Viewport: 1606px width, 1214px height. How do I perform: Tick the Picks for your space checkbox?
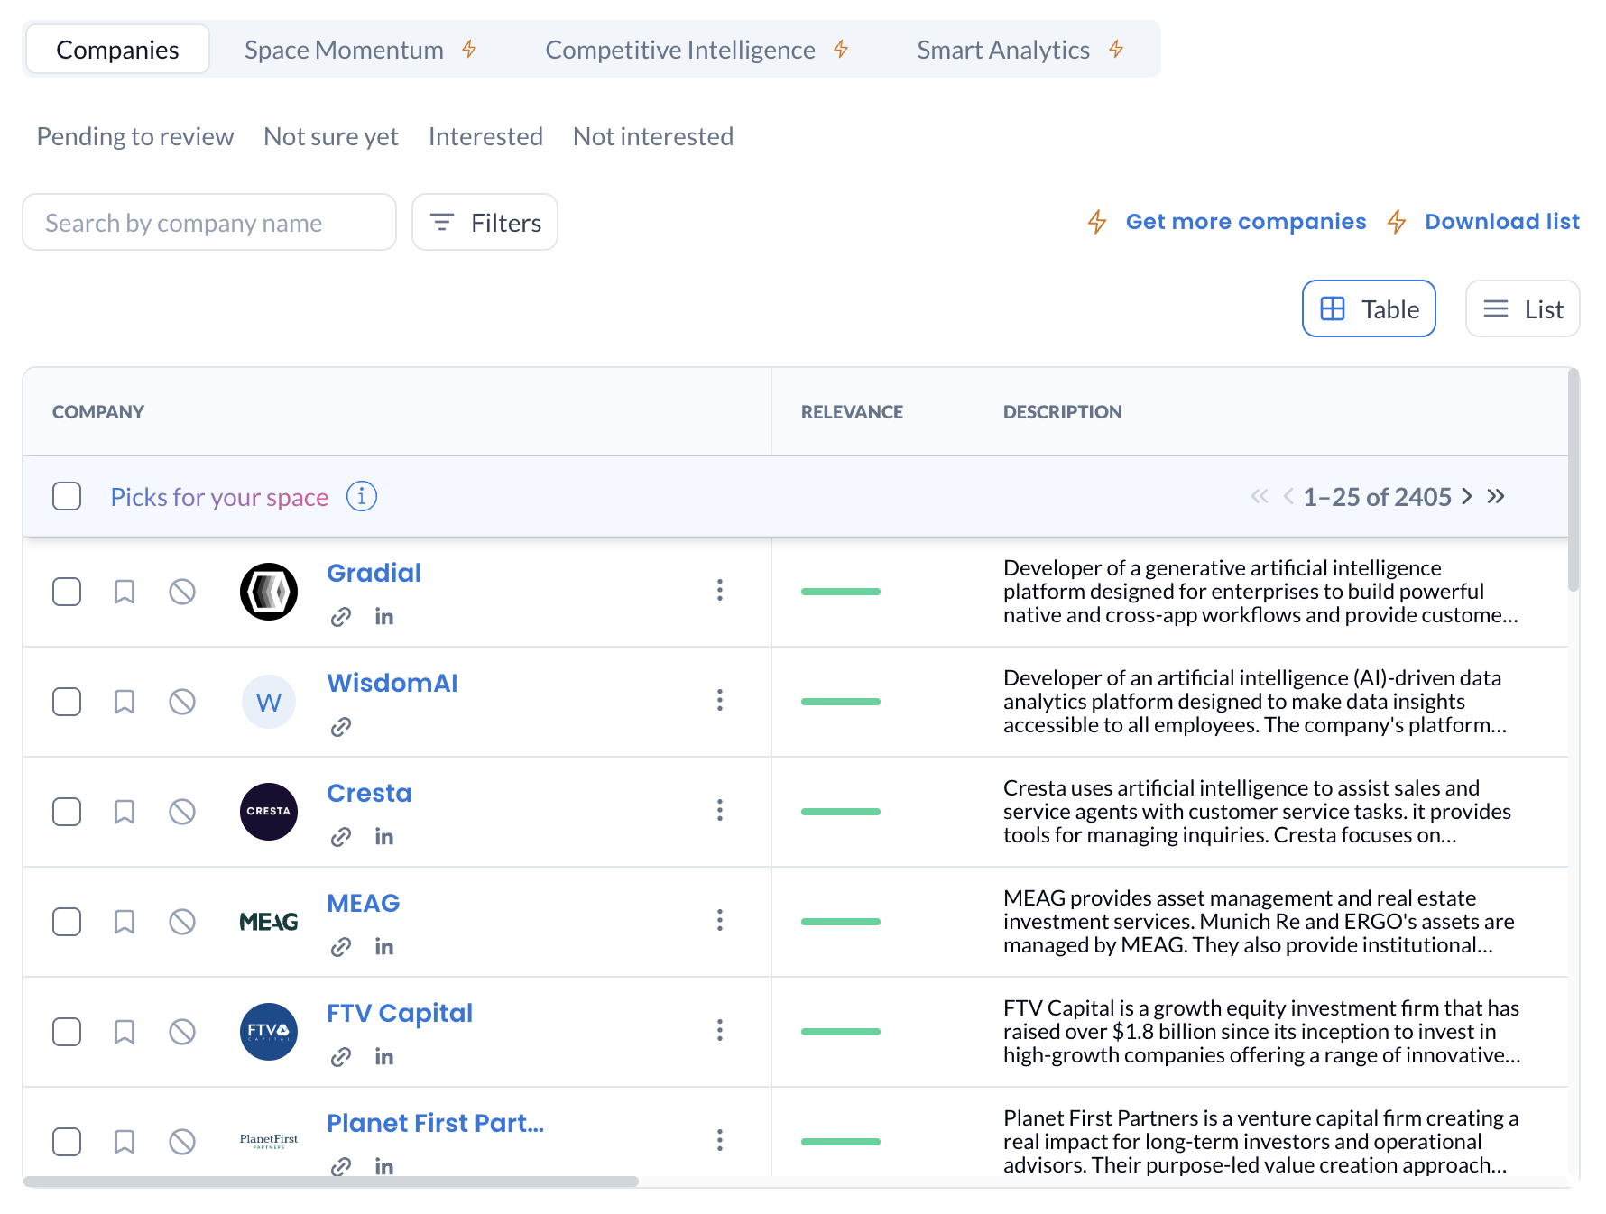pyautogui.click(x=67, y=496)
